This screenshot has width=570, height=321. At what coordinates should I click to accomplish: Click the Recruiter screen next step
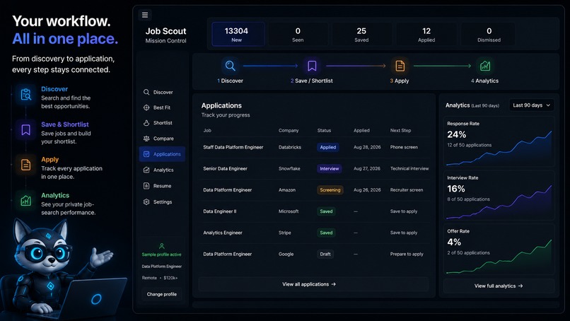(x=407, y=189)
